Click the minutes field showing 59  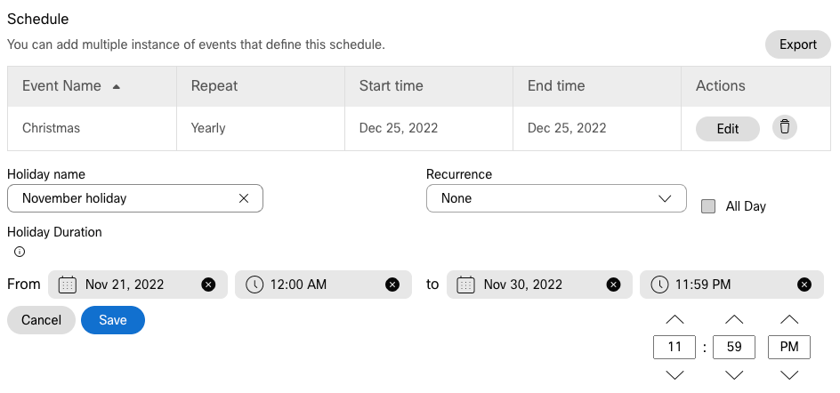pos(734,347)
